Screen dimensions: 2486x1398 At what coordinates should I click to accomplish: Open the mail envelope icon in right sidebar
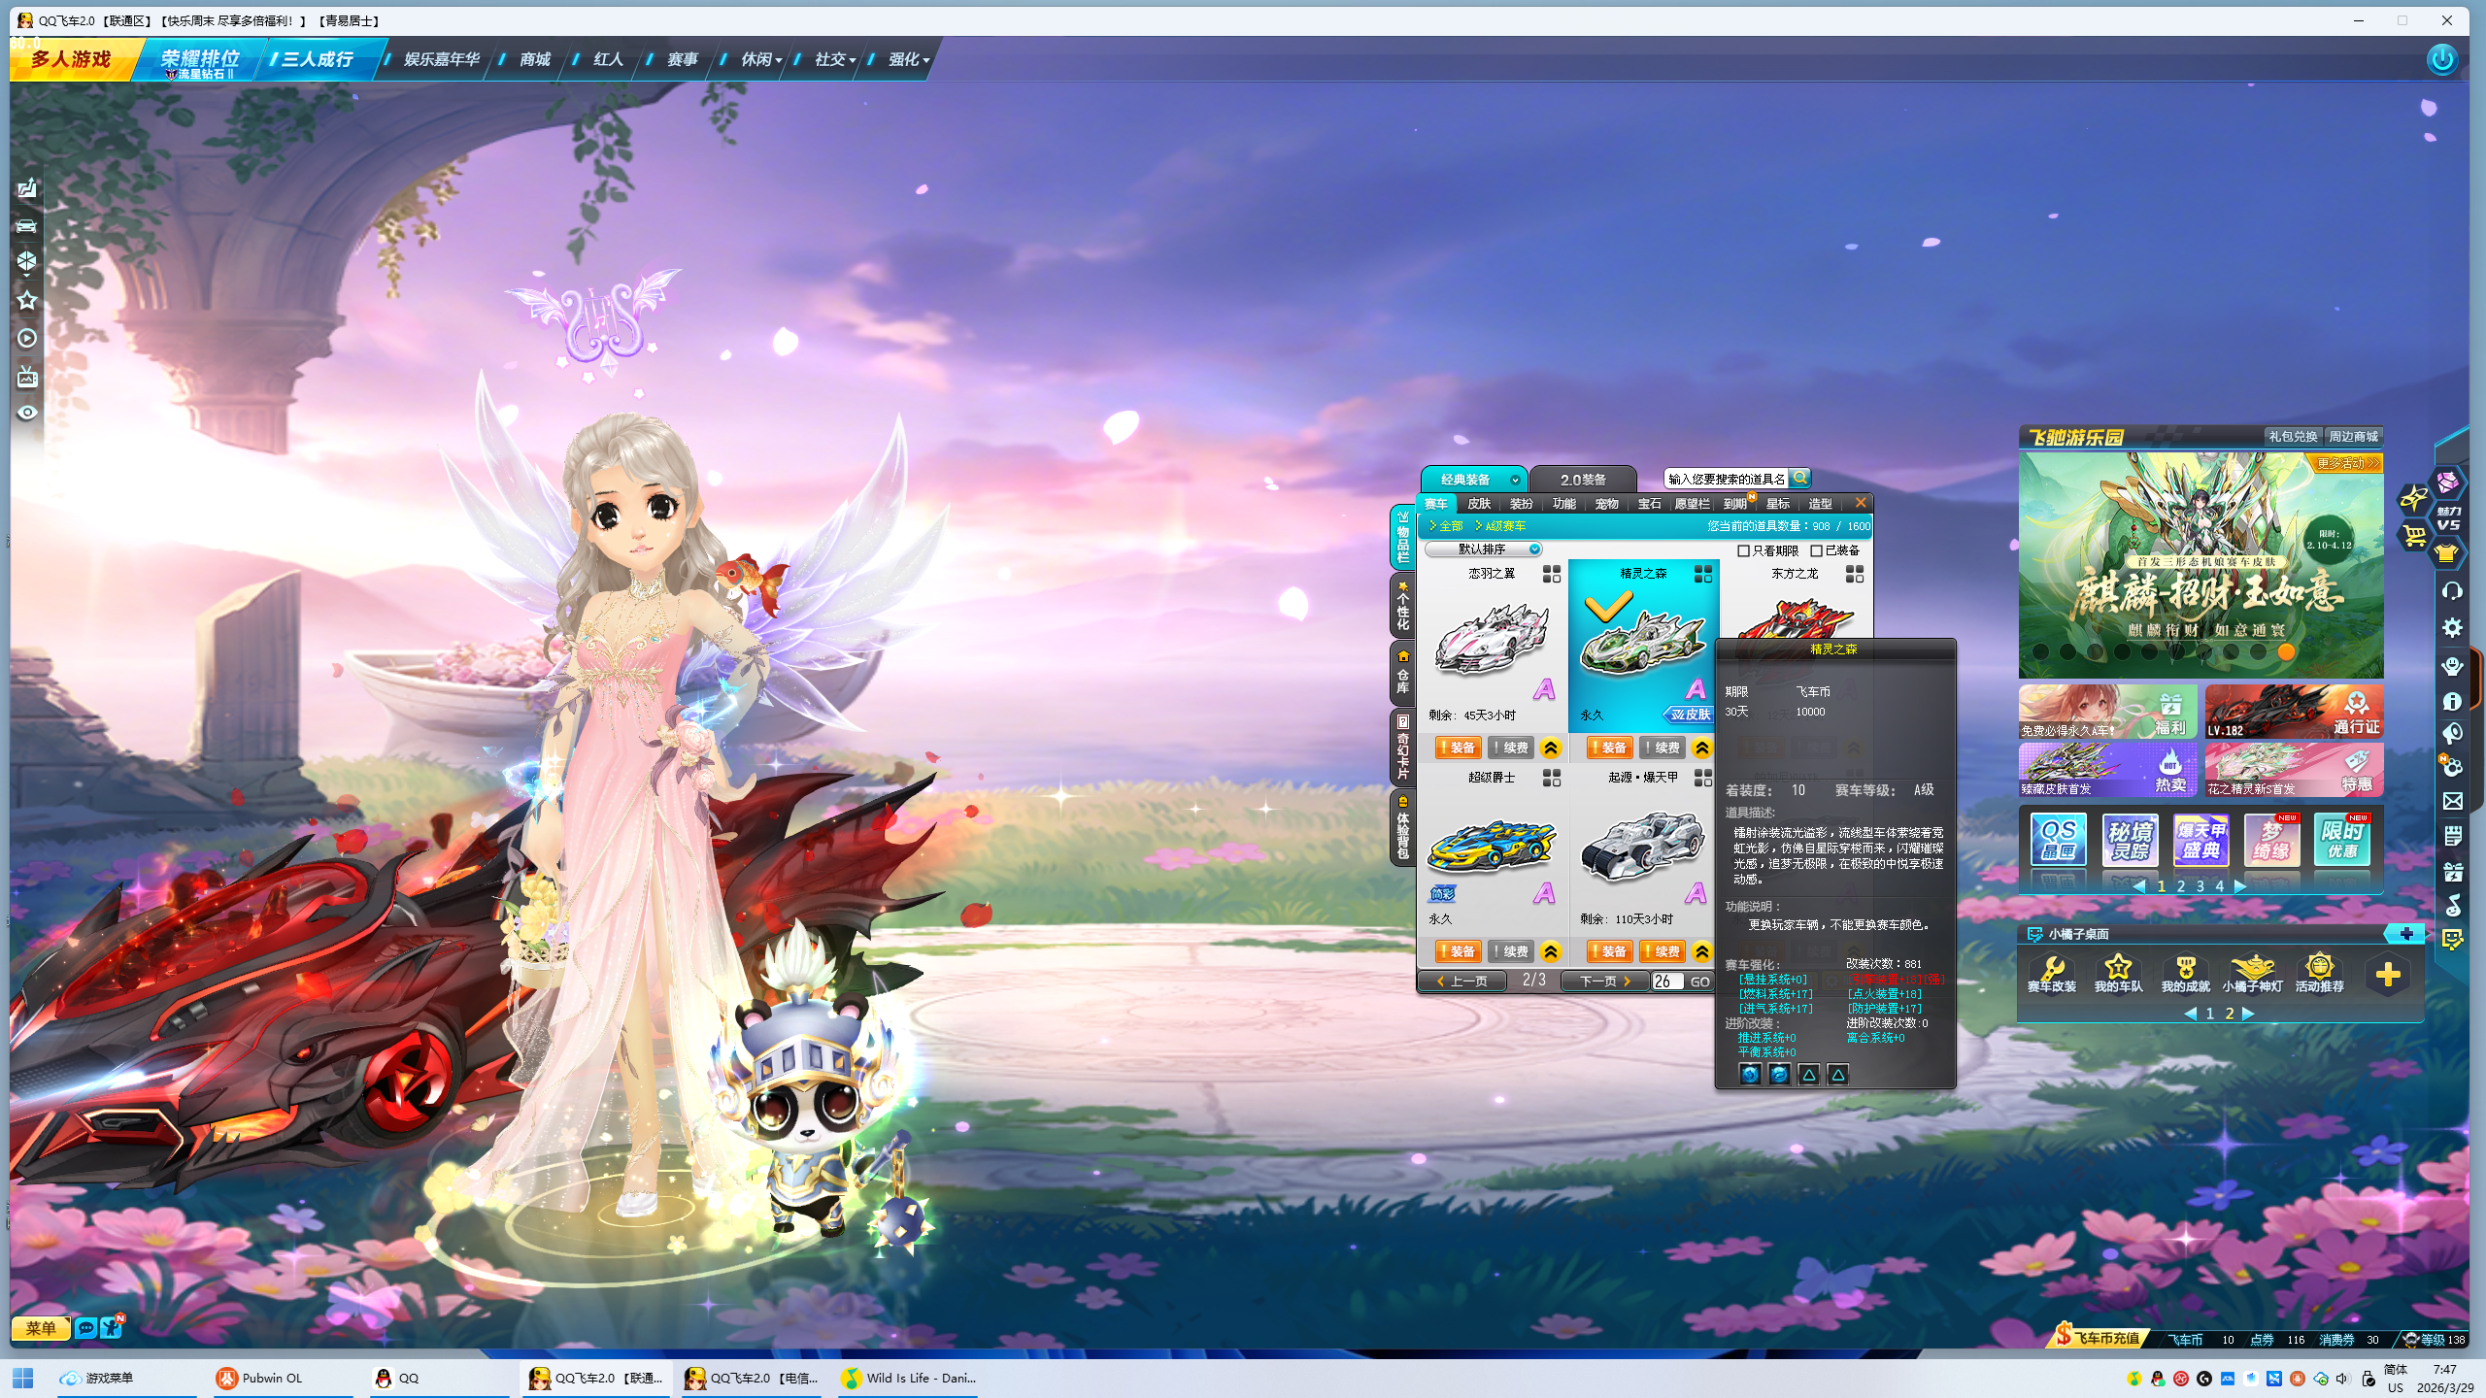[x=2452, y=801]
